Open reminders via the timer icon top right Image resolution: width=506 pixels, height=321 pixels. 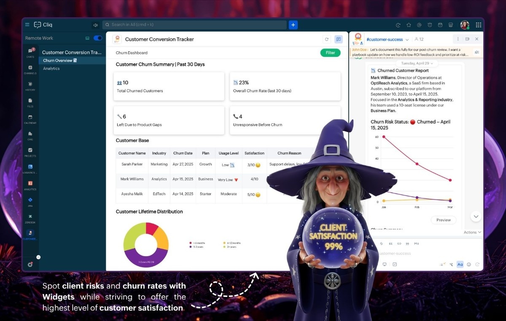(x=430, y=25)
